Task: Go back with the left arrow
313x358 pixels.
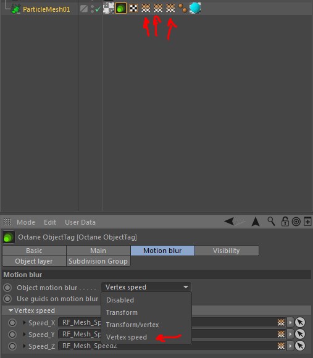Action: (x=229, y=221)
